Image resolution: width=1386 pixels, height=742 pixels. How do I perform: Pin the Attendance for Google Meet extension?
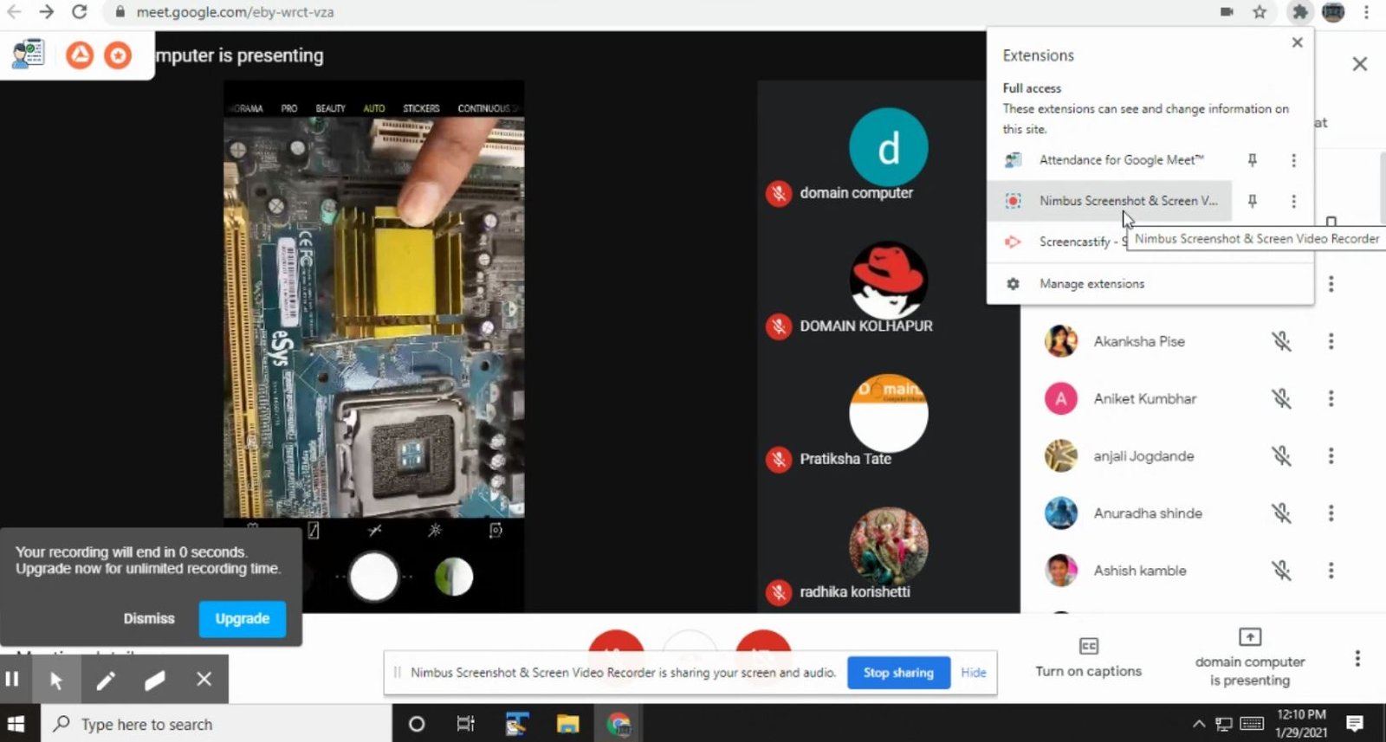(1252, 160)
